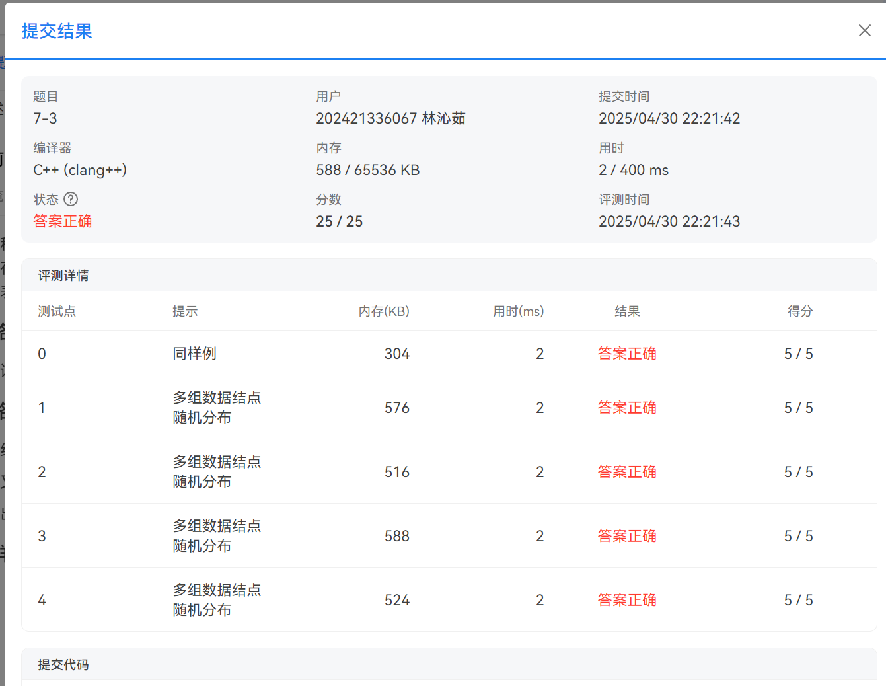Click the 测试点 column header
Screen dimensions: 886x686
click(57, 311)
